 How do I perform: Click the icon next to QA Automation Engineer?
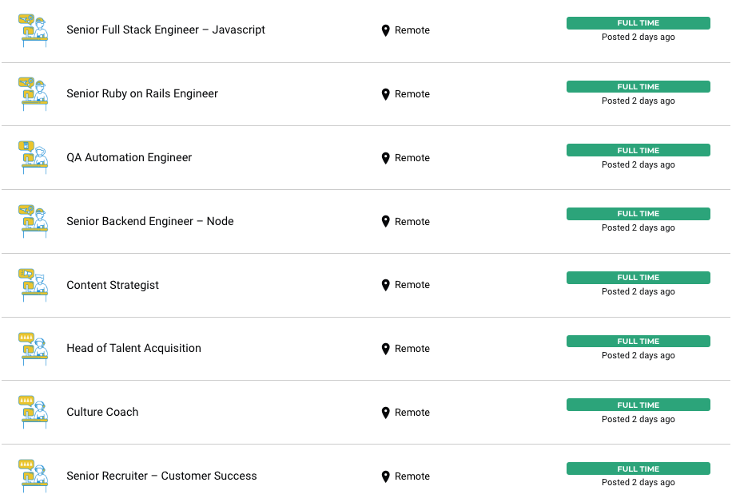pyautogui.click(x=33, y=157)
